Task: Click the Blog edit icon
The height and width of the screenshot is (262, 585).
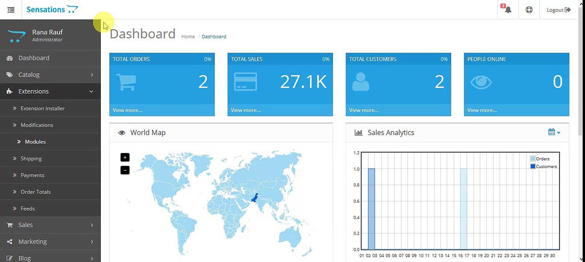Action: (x=9, y=258)
